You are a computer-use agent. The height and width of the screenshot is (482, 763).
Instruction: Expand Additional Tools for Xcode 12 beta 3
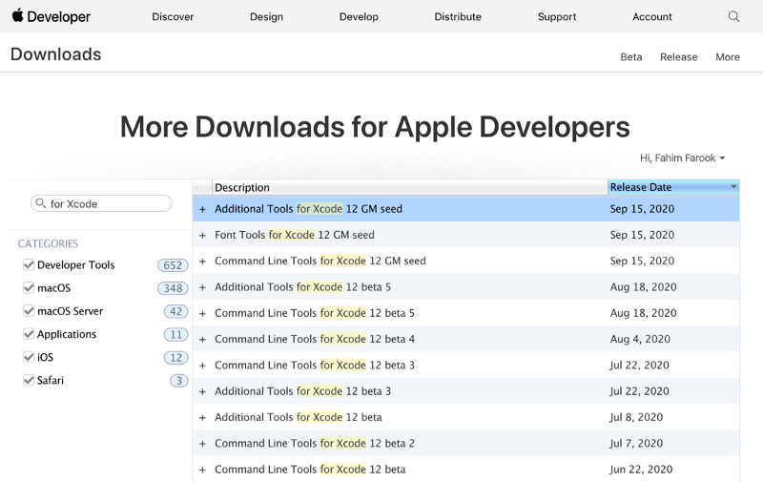click(202, 391)
